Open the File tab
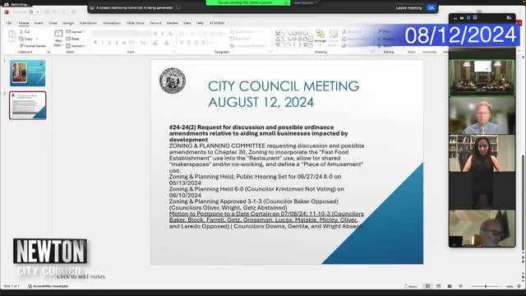This screenshot has height=296, width=526. 9,23
